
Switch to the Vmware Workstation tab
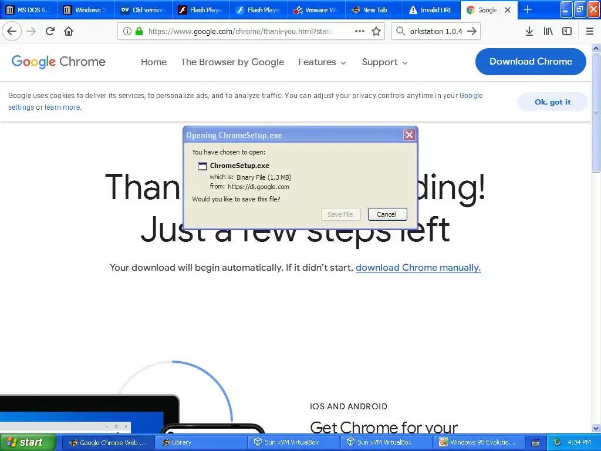pyautogui.click(x=316, y=10)
